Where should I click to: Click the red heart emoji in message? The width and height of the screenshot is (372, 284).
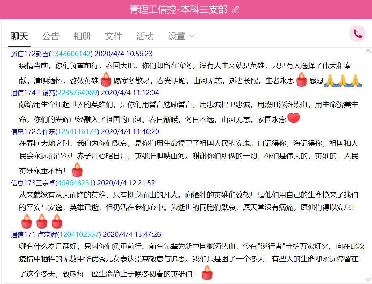293,118
